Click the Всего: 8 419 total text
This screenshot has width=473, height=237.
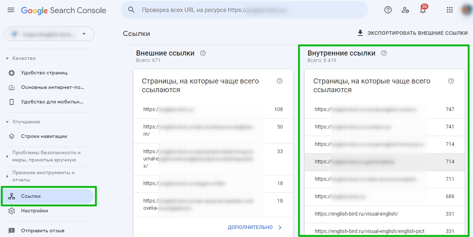pos(322,60)
